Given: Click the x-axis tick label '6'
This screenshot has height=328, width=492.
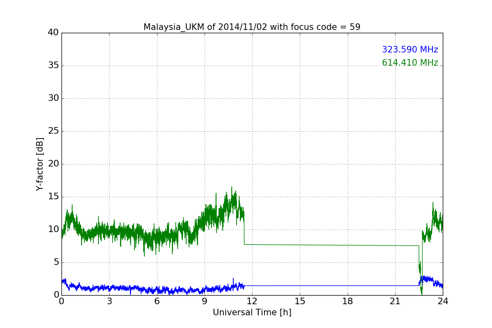Looking at the screenshot, I should (157, 301).
